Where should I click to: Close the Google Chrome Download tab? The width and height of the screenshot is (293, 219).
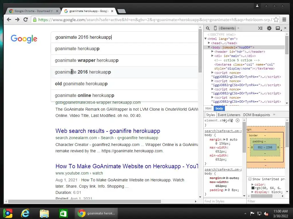click(x=57, y=11)
